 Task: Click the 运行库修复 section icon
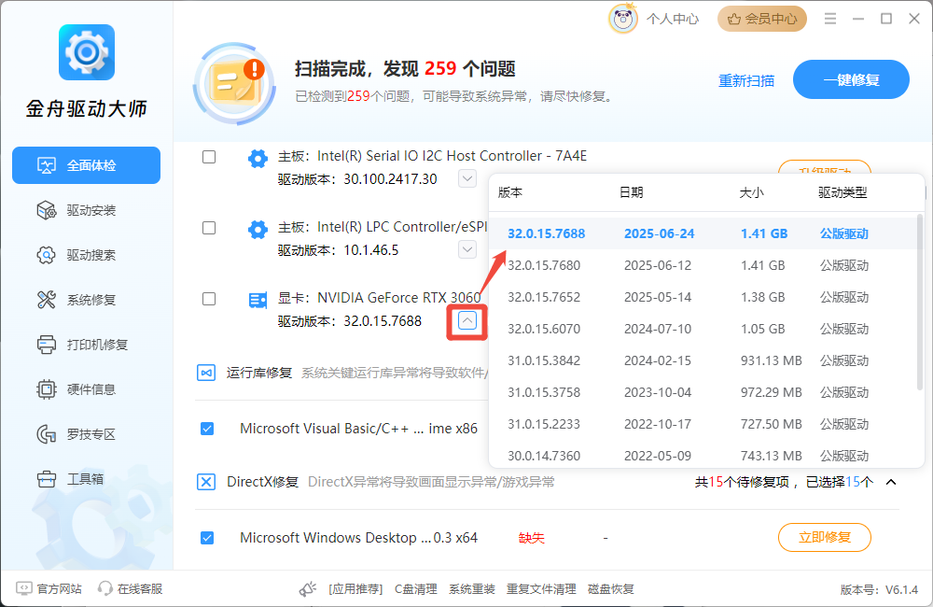coord(206,373)
